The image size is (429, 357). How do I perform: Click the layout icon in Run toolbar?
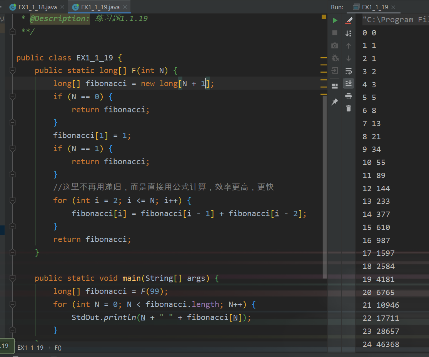[335, 86]
